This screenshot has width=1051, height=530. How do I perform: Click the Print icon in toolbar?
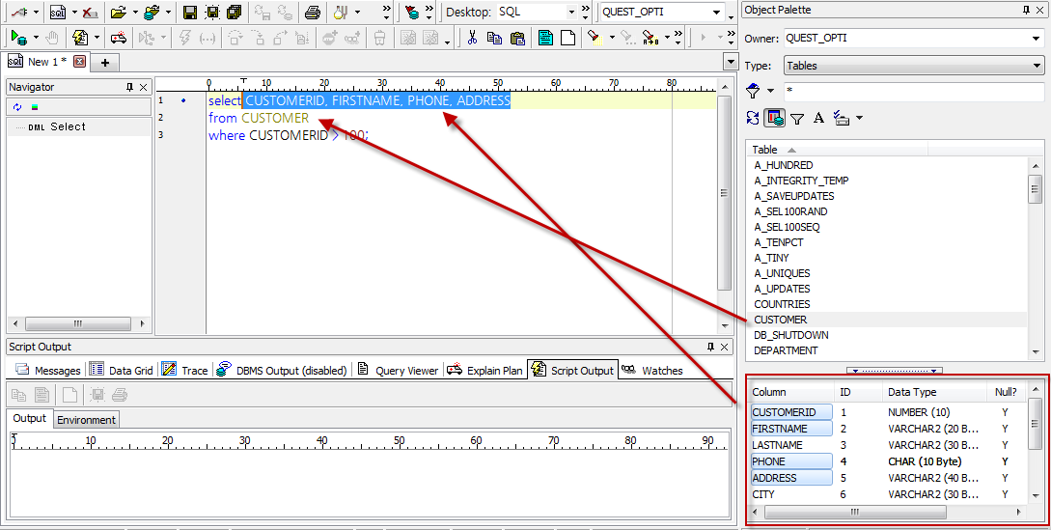click(x=312, y=13)
